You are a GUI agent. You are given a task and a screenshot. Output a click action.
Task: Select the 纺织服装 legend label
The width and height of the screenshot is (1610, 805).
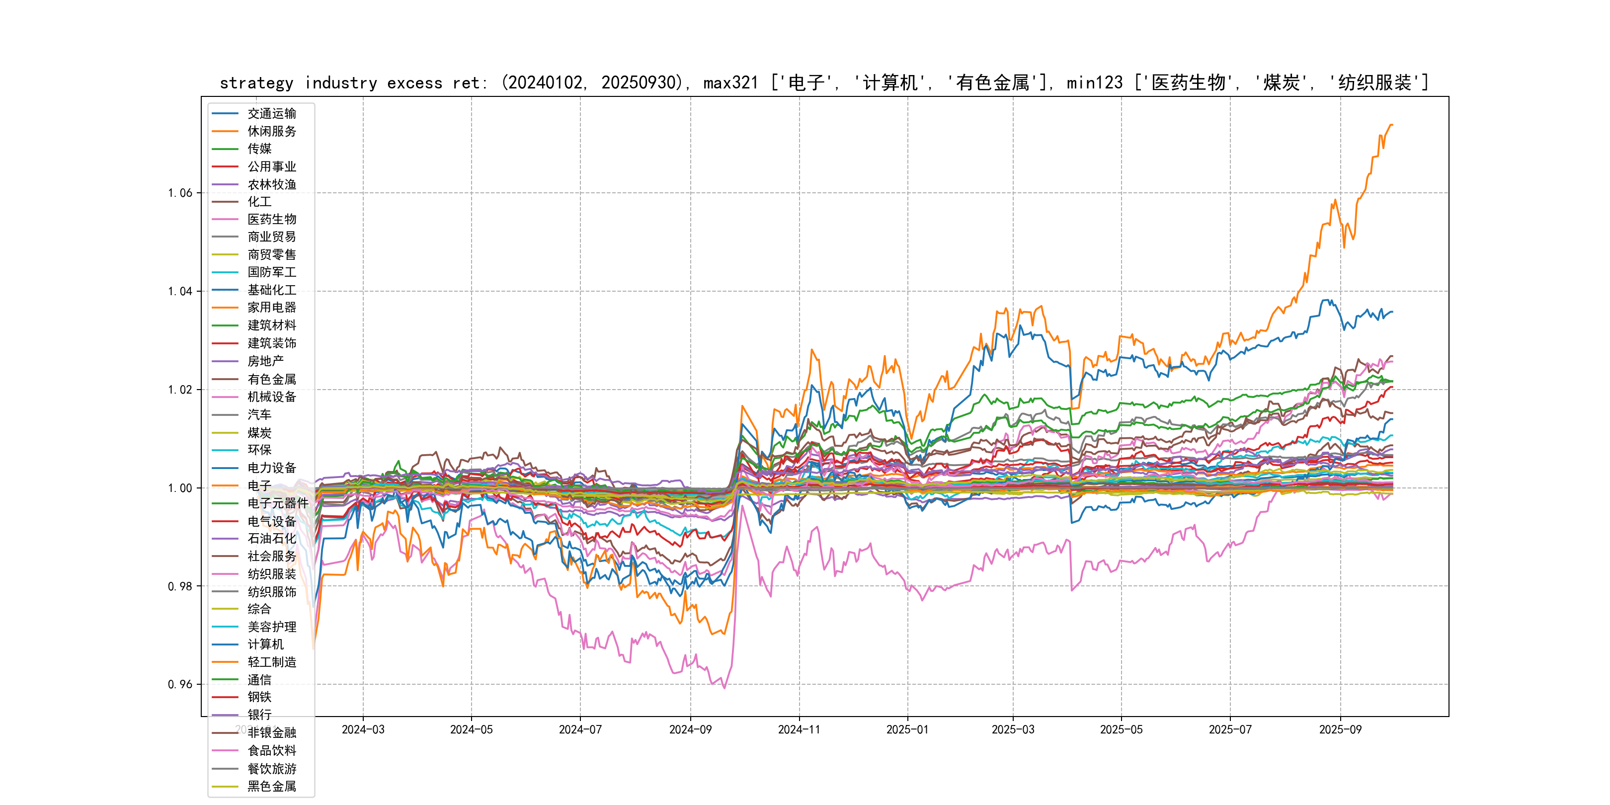coord(271,574)
